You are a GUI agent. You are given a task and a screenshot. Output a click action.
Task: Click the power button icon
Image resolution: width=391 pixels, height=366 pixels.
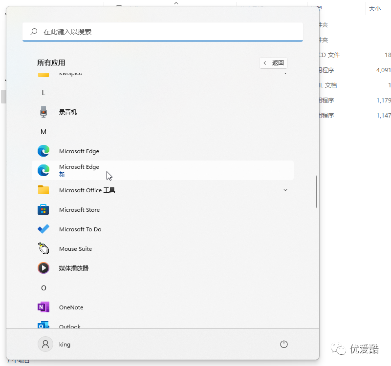[284, 345]
